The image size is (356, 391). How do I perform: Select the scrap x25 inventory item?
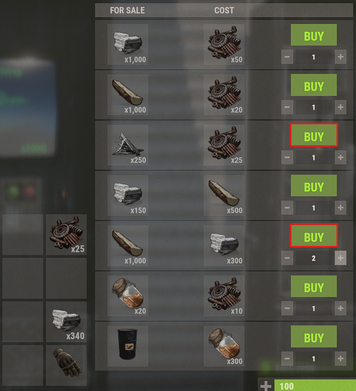[66, 234]
